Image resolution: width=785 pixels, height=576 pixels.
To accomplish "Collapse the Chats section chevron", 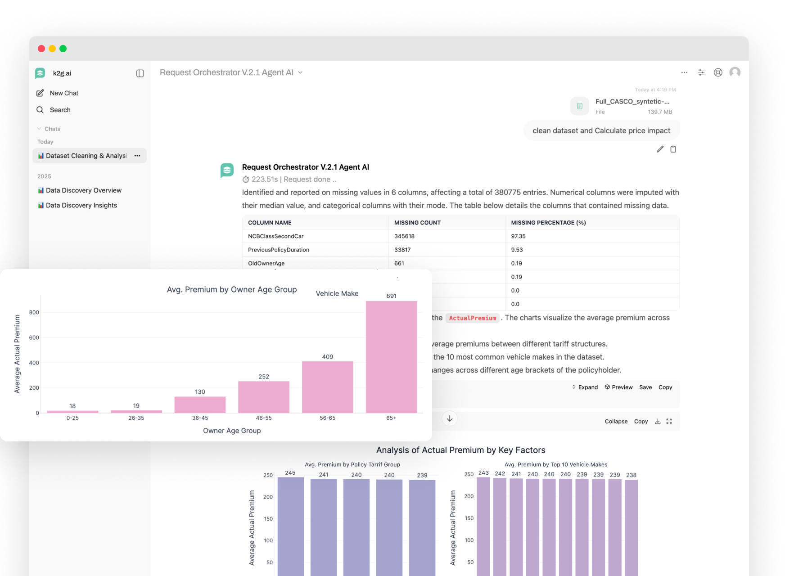I will (x=39, y=129).
